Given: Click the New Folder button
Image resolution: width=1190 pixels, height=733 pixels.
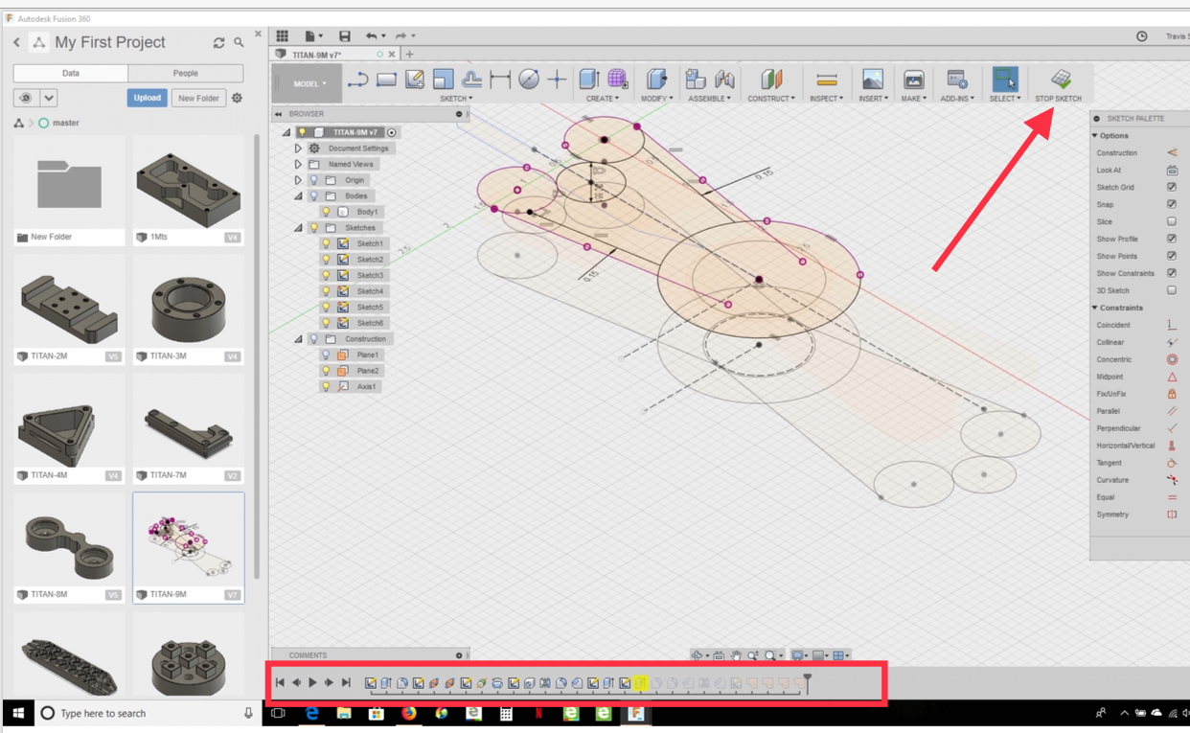Looking at the screenshot, I should point(198,98).
